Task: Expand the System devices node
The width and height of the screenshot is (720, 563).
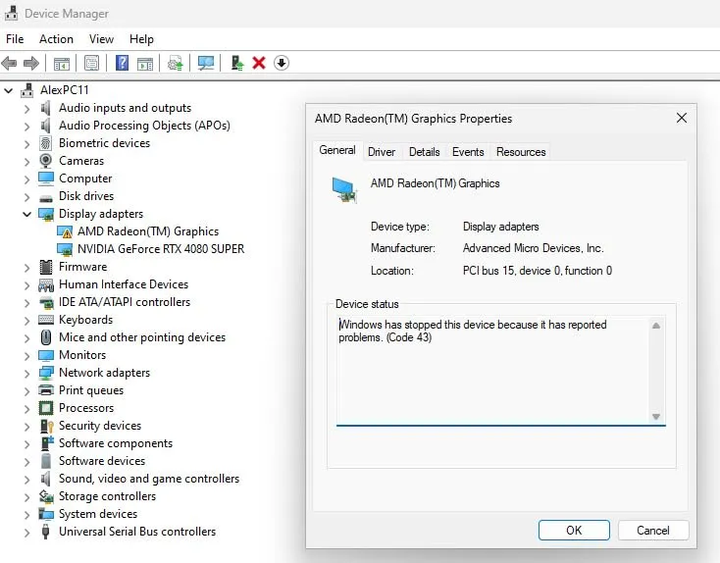Action: (27, 515)
